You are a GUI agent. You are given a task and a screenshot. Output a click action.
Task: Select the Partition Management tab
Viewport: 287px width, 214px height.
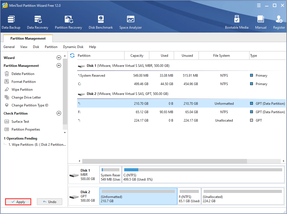[28, 38]
